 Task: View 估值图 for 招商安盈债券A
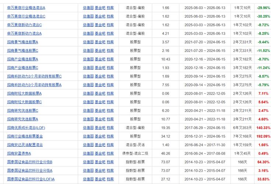click(x=88, y=153)
